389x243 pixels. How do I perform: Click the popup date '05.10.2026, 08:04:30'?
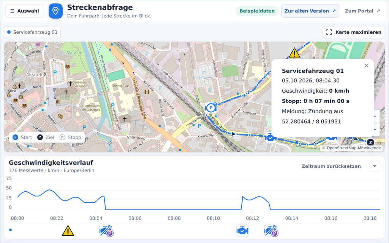(311, 80)
